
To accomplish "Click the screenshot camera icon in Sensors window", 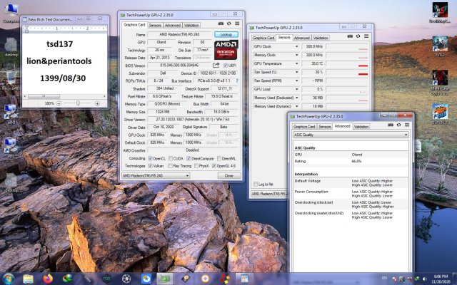I will tap(351, 38).
